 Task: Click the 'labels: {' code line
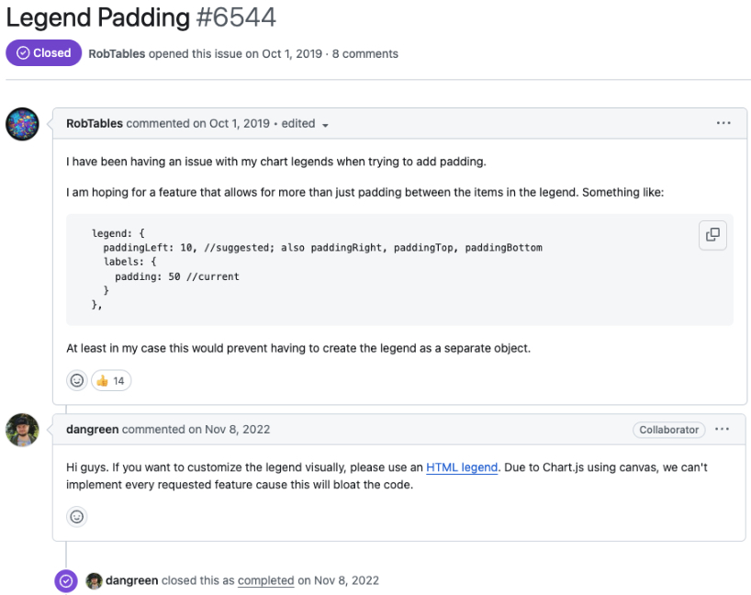129,262
